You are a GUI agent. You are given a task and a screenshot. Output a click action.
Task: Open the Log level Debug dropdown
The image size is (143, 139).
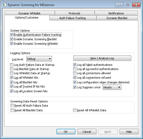click(39, 59)
